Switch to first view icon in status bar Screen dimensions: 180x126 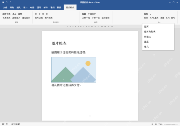(153, 124)
